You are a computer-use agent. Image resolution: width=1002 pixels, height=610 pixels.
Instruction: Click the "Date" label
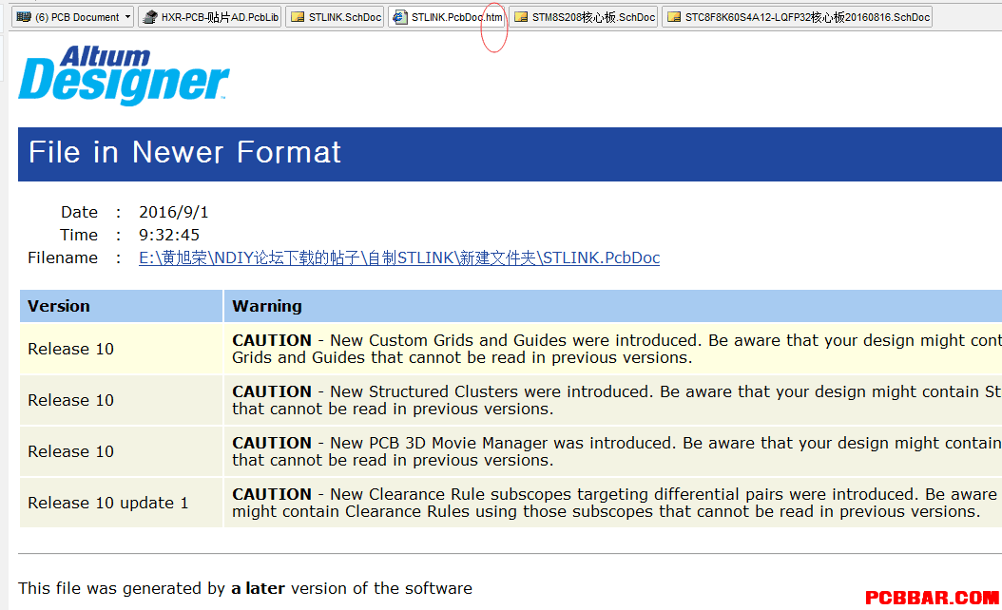79,212
